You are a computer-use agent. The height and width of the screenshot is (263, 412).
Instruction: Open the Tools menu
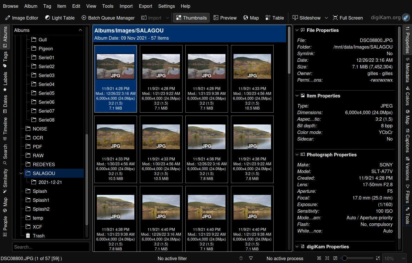[108, 6]
